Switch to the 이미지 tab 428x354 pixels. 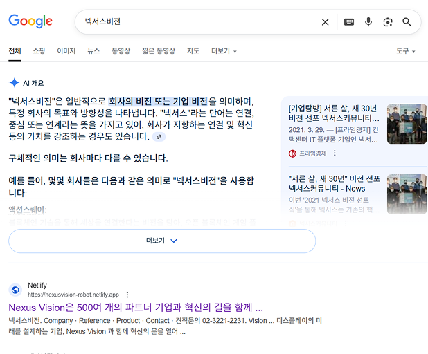click(66, 51)
